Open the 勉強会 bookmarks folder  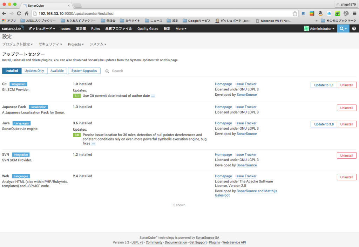tap(108, 21)
